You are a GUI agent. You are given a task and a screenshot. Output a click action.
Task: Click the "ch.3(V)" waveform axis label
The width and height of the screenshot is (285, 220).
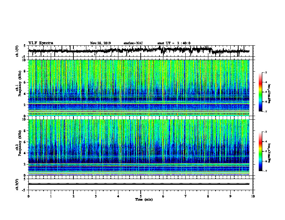[17, 184]
